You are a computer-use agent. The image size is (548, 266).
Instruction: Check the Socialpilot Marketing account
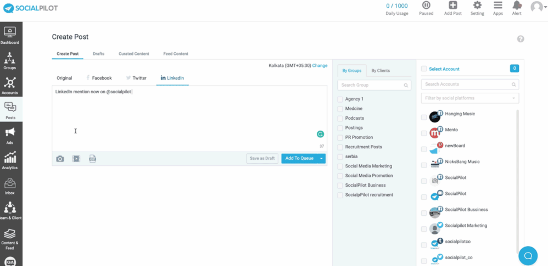[424, 229]
